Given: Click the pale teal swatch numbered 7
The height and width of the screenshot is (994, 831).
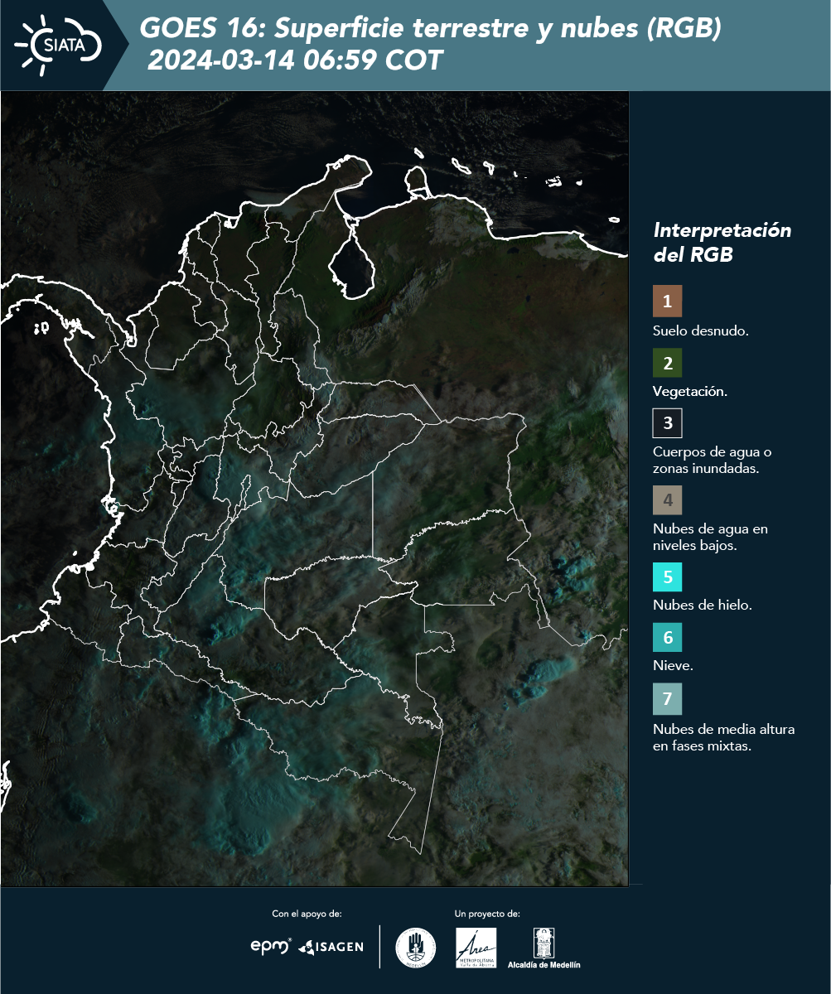Looking at the screenshot, I should point(667,699).
